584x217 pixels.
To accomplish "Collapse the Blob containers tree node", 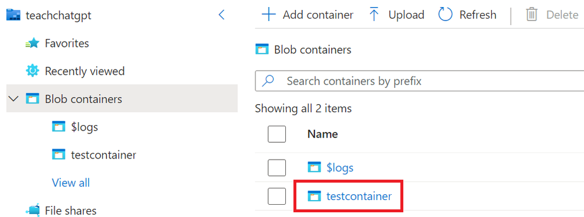I will point(14,99).
